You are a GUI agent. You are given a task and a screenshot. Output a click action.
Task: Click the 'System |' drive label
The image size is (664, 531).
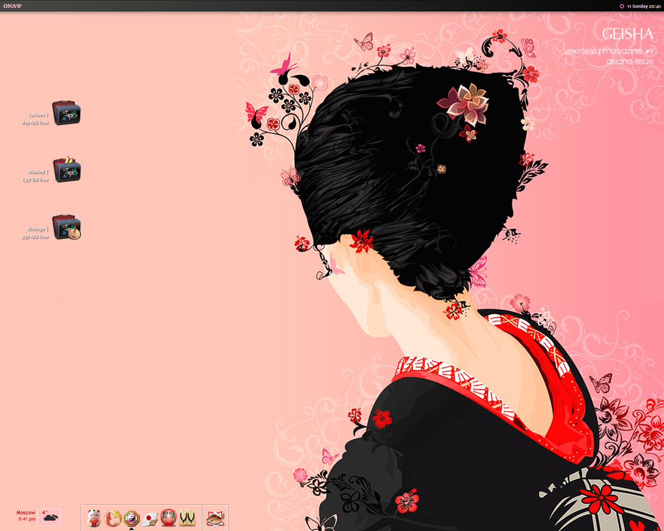click(38, 115)
